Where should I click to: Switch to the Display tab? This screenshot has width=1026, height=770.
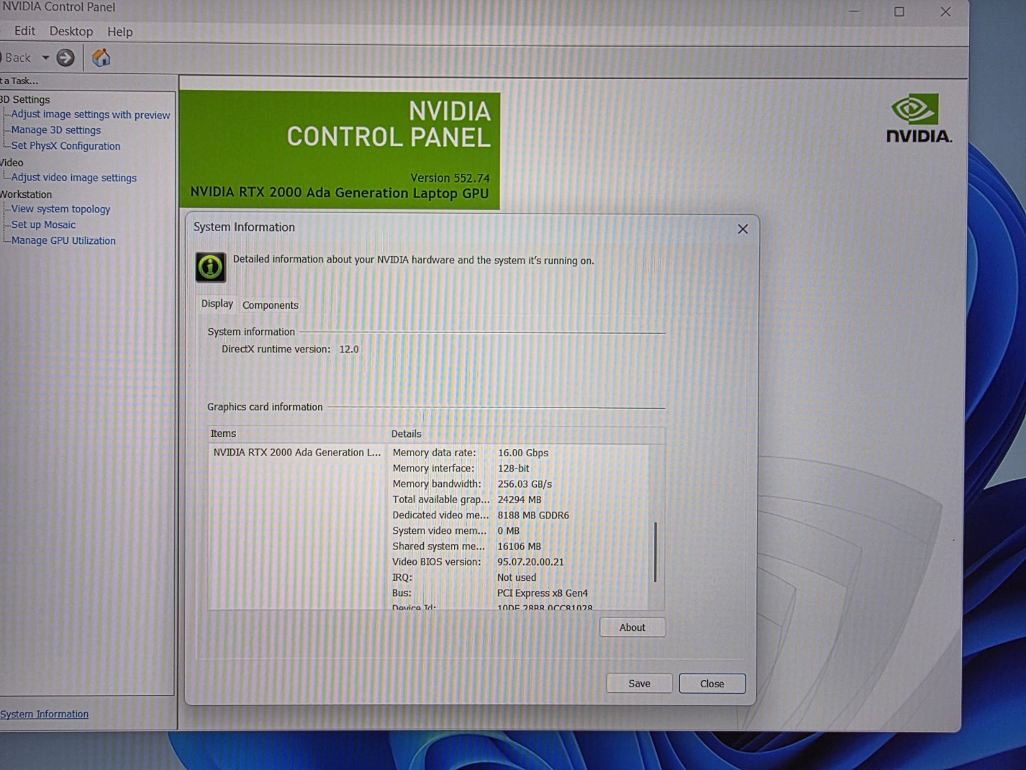click(217, 304)
